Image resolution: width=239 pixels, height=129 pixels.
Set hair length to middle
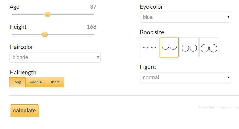tap(36, 82)
